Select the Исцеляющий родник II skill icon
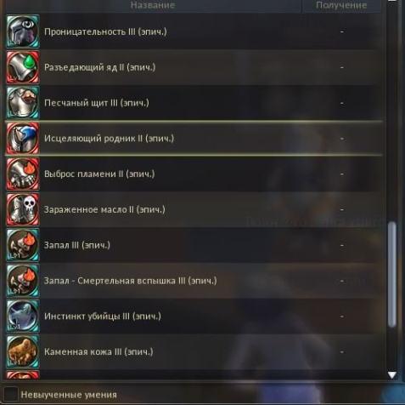 (23, 139)
